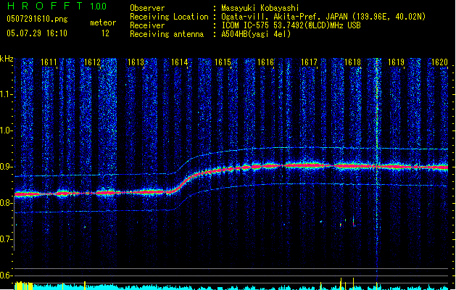Select the 0507291610.png filename text
456x290 pixels.
pos(36,20)
